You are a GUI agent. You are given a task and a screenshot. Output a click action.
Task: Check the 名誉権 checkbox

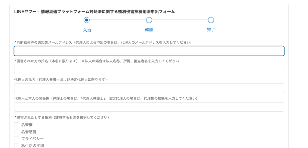17,125
